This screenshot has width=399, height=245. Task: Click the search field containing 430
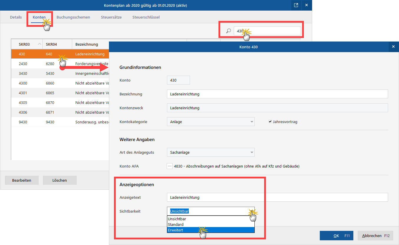[x=267, y=31]
